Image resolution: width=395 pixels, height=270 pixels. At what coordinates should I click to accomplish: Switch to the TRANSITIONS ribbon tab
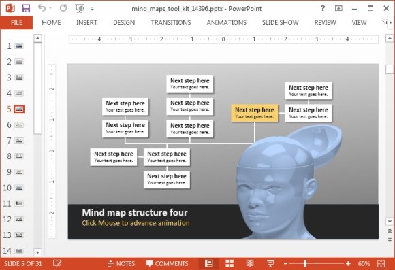(x=171, y=22)
